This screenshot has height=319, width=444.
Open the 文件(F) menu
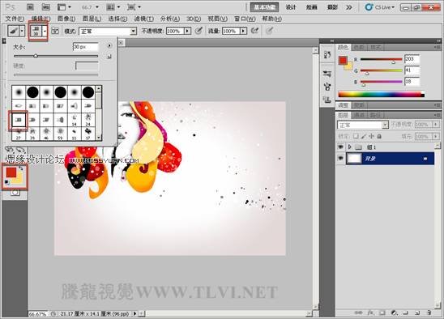(x=15, y=19)
